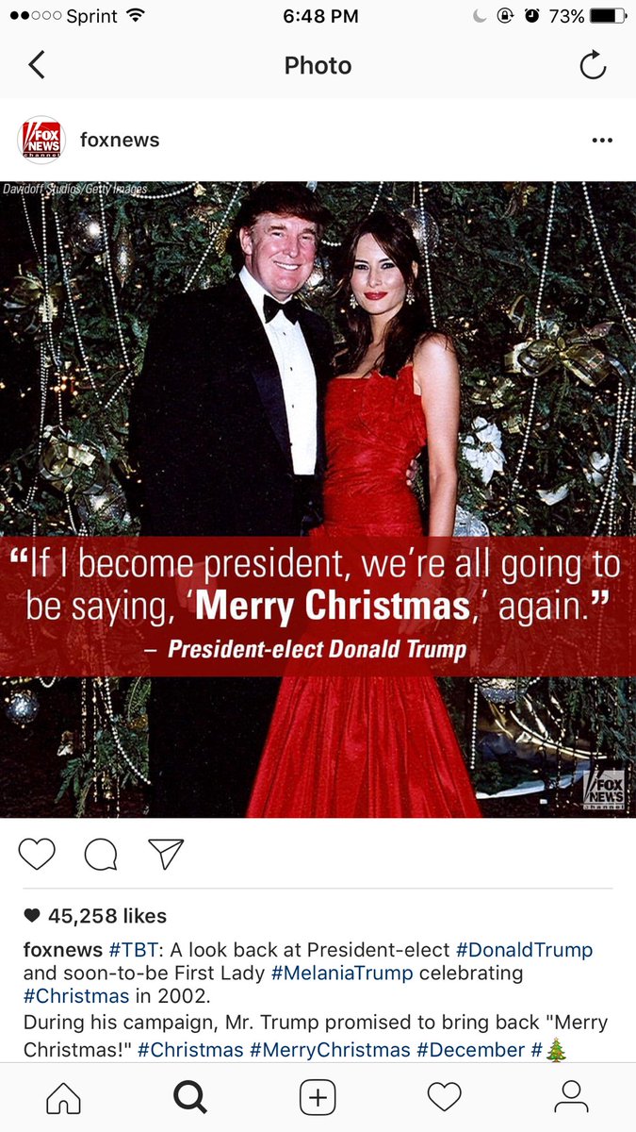Open the Profile tab
The image size is (636, 1132).
tap(571, 1097)
